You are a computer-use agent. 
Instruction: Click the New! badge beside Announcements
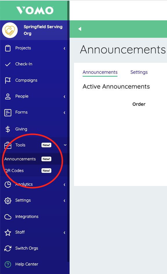tap(46, 159)
